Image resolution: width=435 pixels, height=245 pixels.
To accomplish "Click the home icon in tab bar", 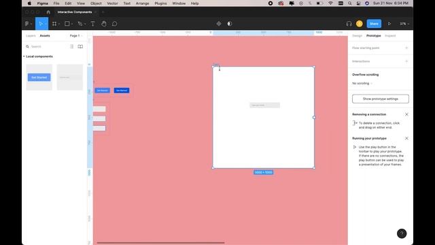I will tap(48, 12).
